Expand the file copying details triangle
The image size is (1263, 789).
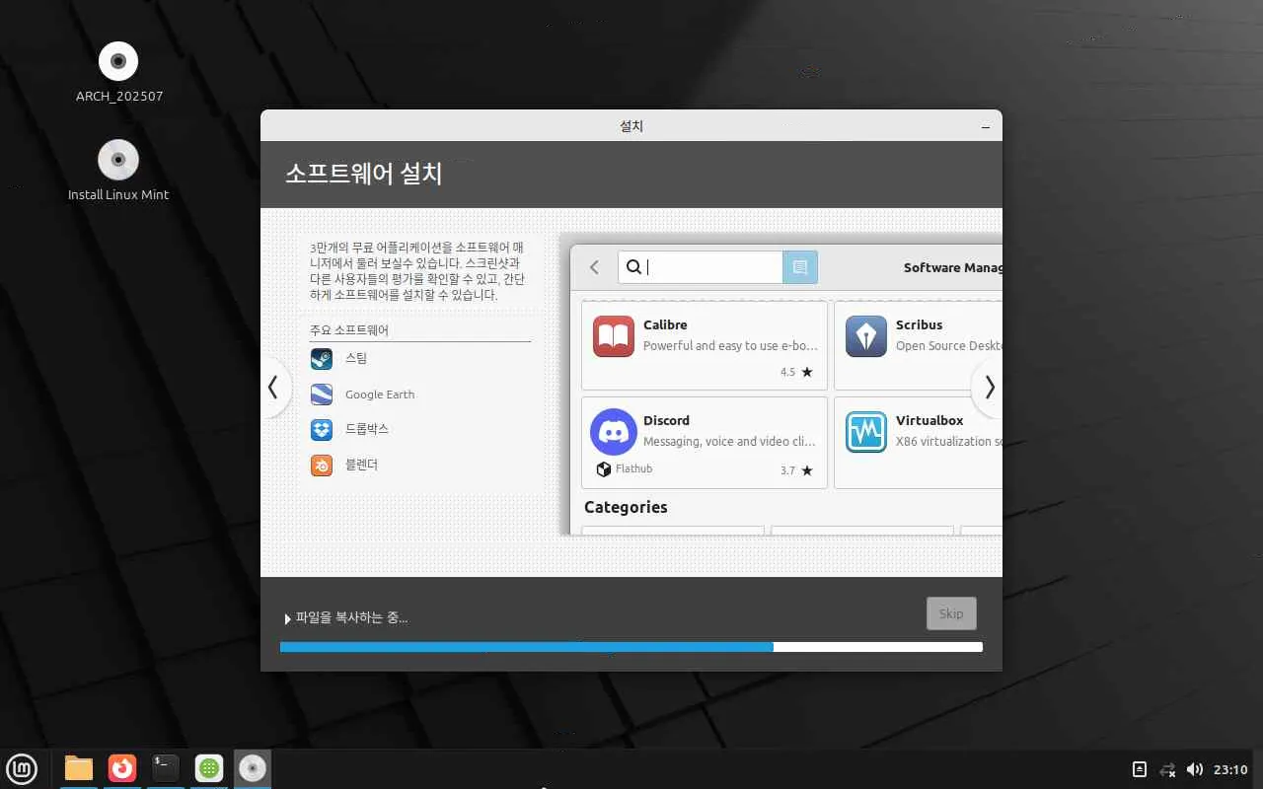[287, 619]
